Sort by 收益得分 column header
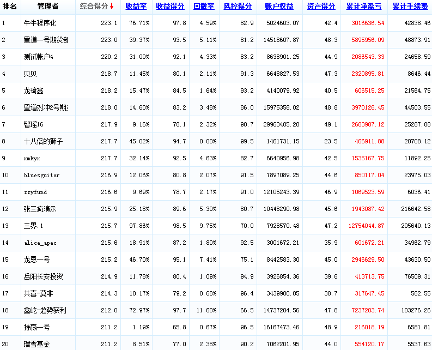432x350 pixels. [169, 7]
